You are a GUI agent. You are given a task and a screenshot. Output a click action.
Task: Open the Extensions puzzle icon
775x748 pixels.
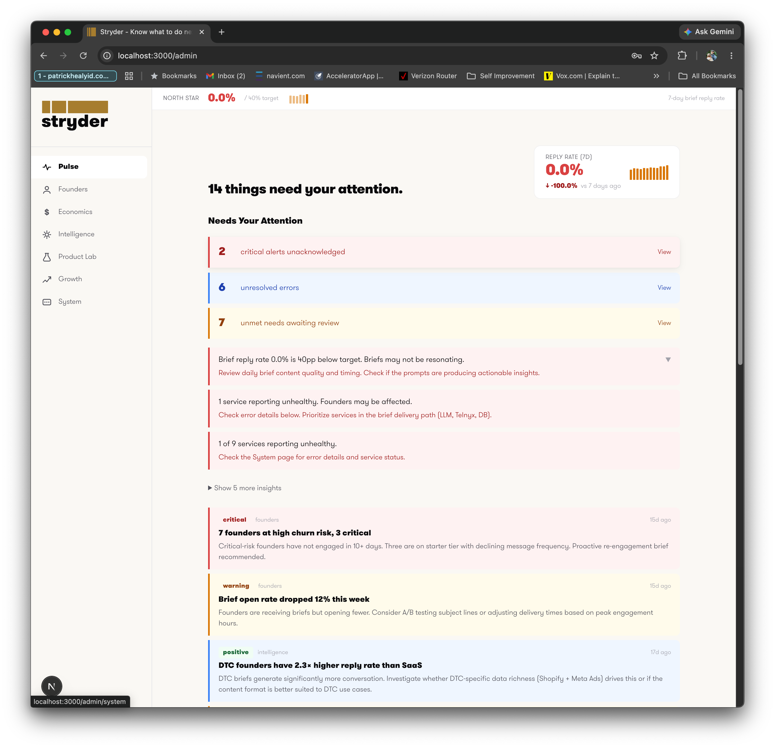[x=682, y=56]
